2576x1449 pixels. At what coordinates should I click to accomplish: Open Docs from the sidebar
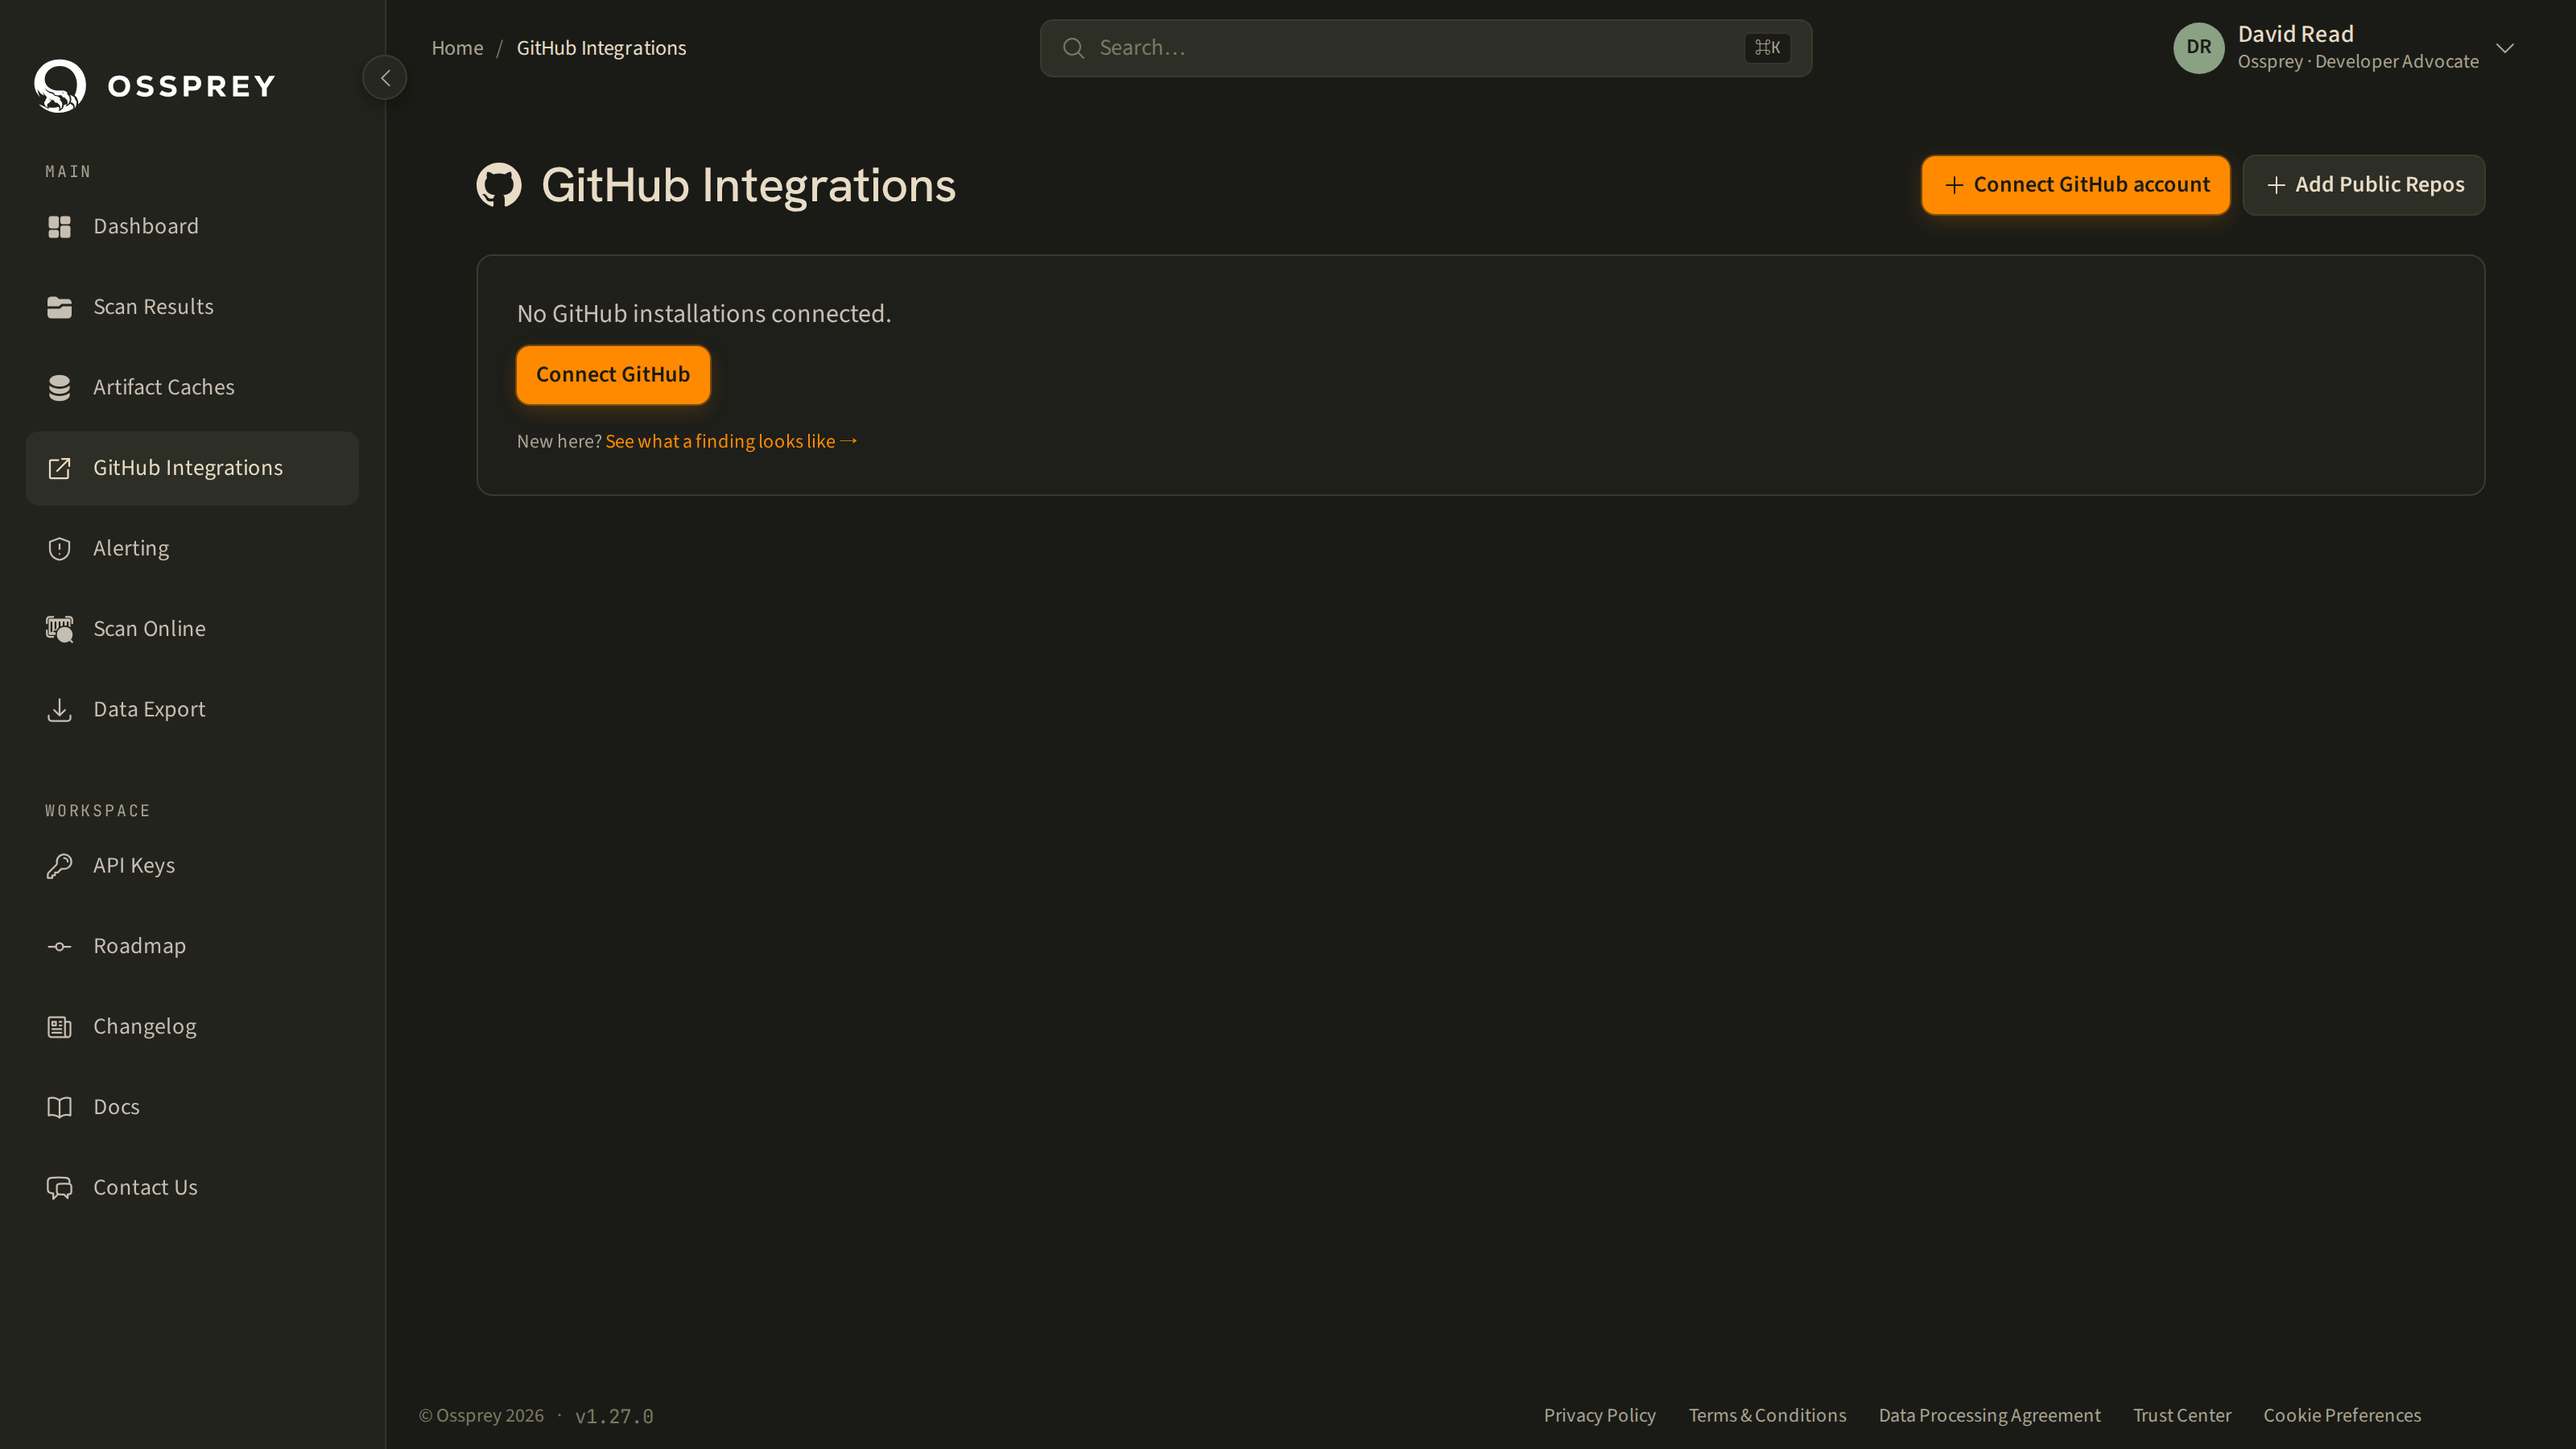(192, 1107)
